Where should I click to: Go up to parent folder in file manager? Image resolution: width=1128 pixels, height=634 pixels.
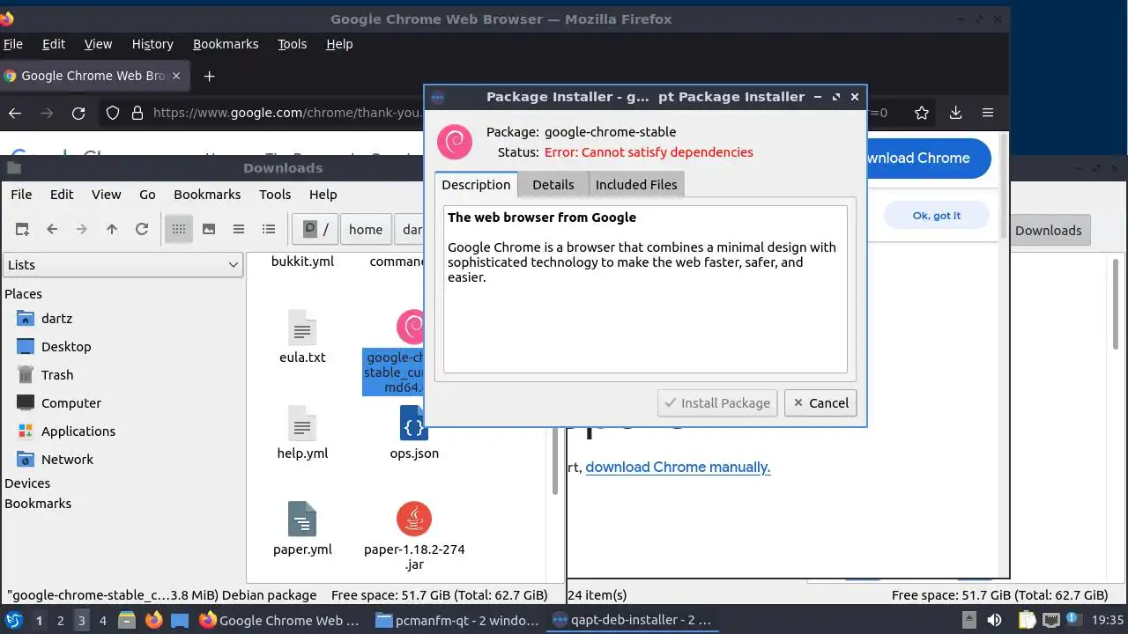click(112, 229)
